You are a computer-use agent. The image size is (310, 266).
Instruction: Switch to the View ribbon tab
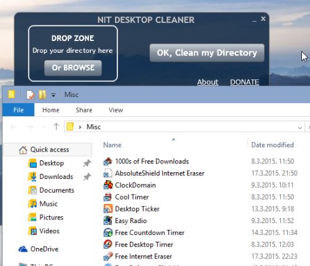pos(116,110)
